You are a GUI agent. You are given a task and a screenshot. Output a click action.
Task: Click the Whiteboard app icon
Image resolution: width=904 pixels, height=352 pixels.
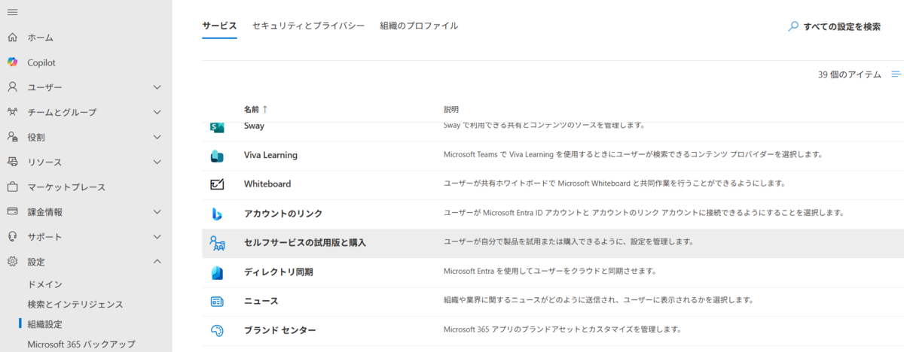(x=217, y=184)
